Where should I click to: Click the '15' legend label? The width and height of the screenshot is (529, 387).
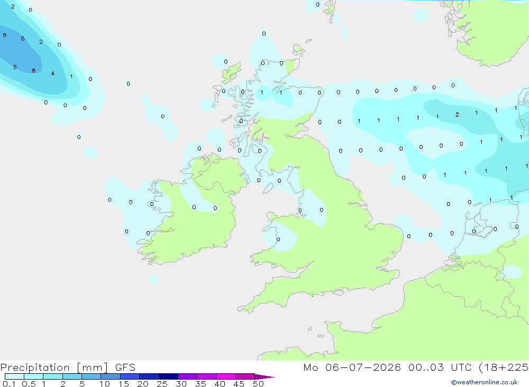click(124, 384)
